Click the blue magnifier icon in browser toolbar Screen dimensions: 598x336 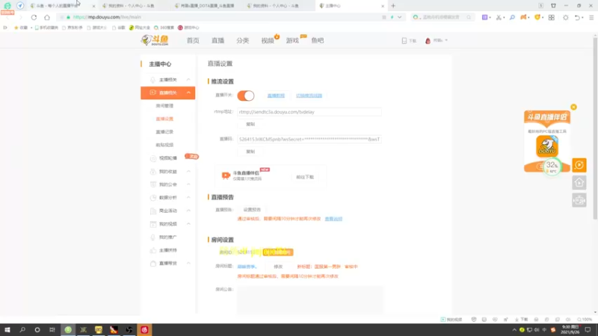(512, 17)
